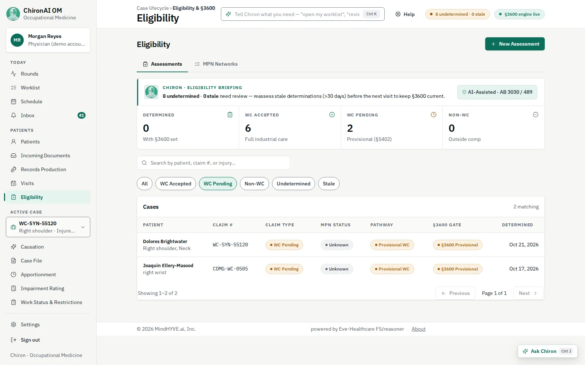The height and width of the screenshot is (365, 585).
Task: Filter cases by All
Action: pos(145,184)
